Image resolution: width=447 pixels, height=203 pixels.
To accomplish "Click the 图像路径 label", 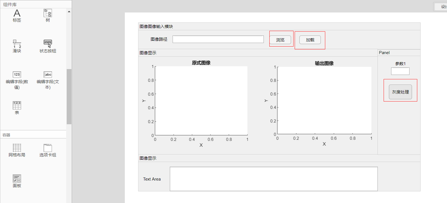I will coord(159,39).
